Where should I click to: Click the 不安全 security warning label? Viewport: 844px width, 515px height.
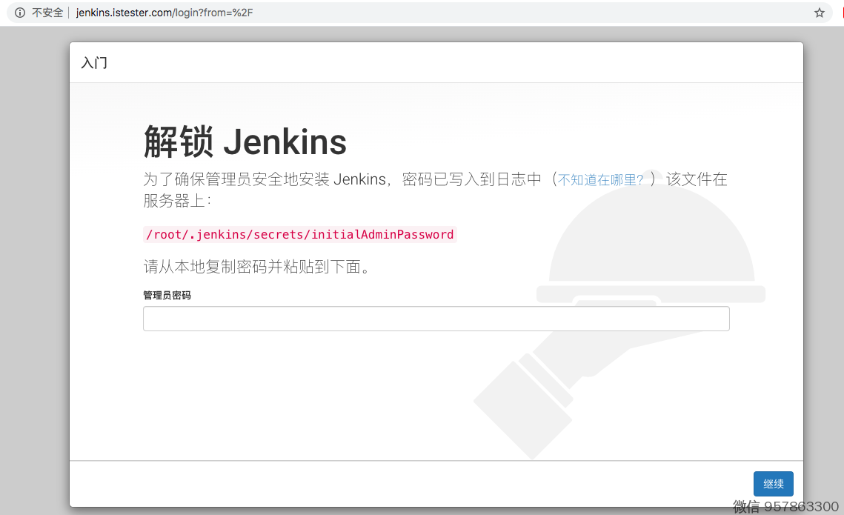[x=47, y=13]
